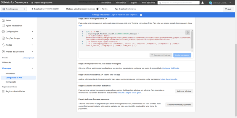Click the Análise do aplicativo shield icon

[3, 52]
